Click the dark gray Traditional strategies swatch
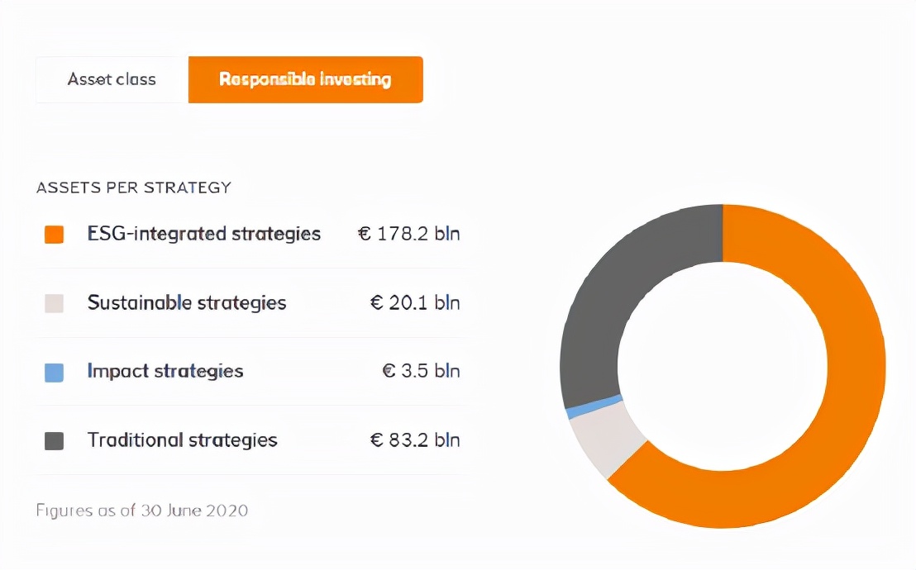This screenshot has height=570, width=916. point(54,441)
